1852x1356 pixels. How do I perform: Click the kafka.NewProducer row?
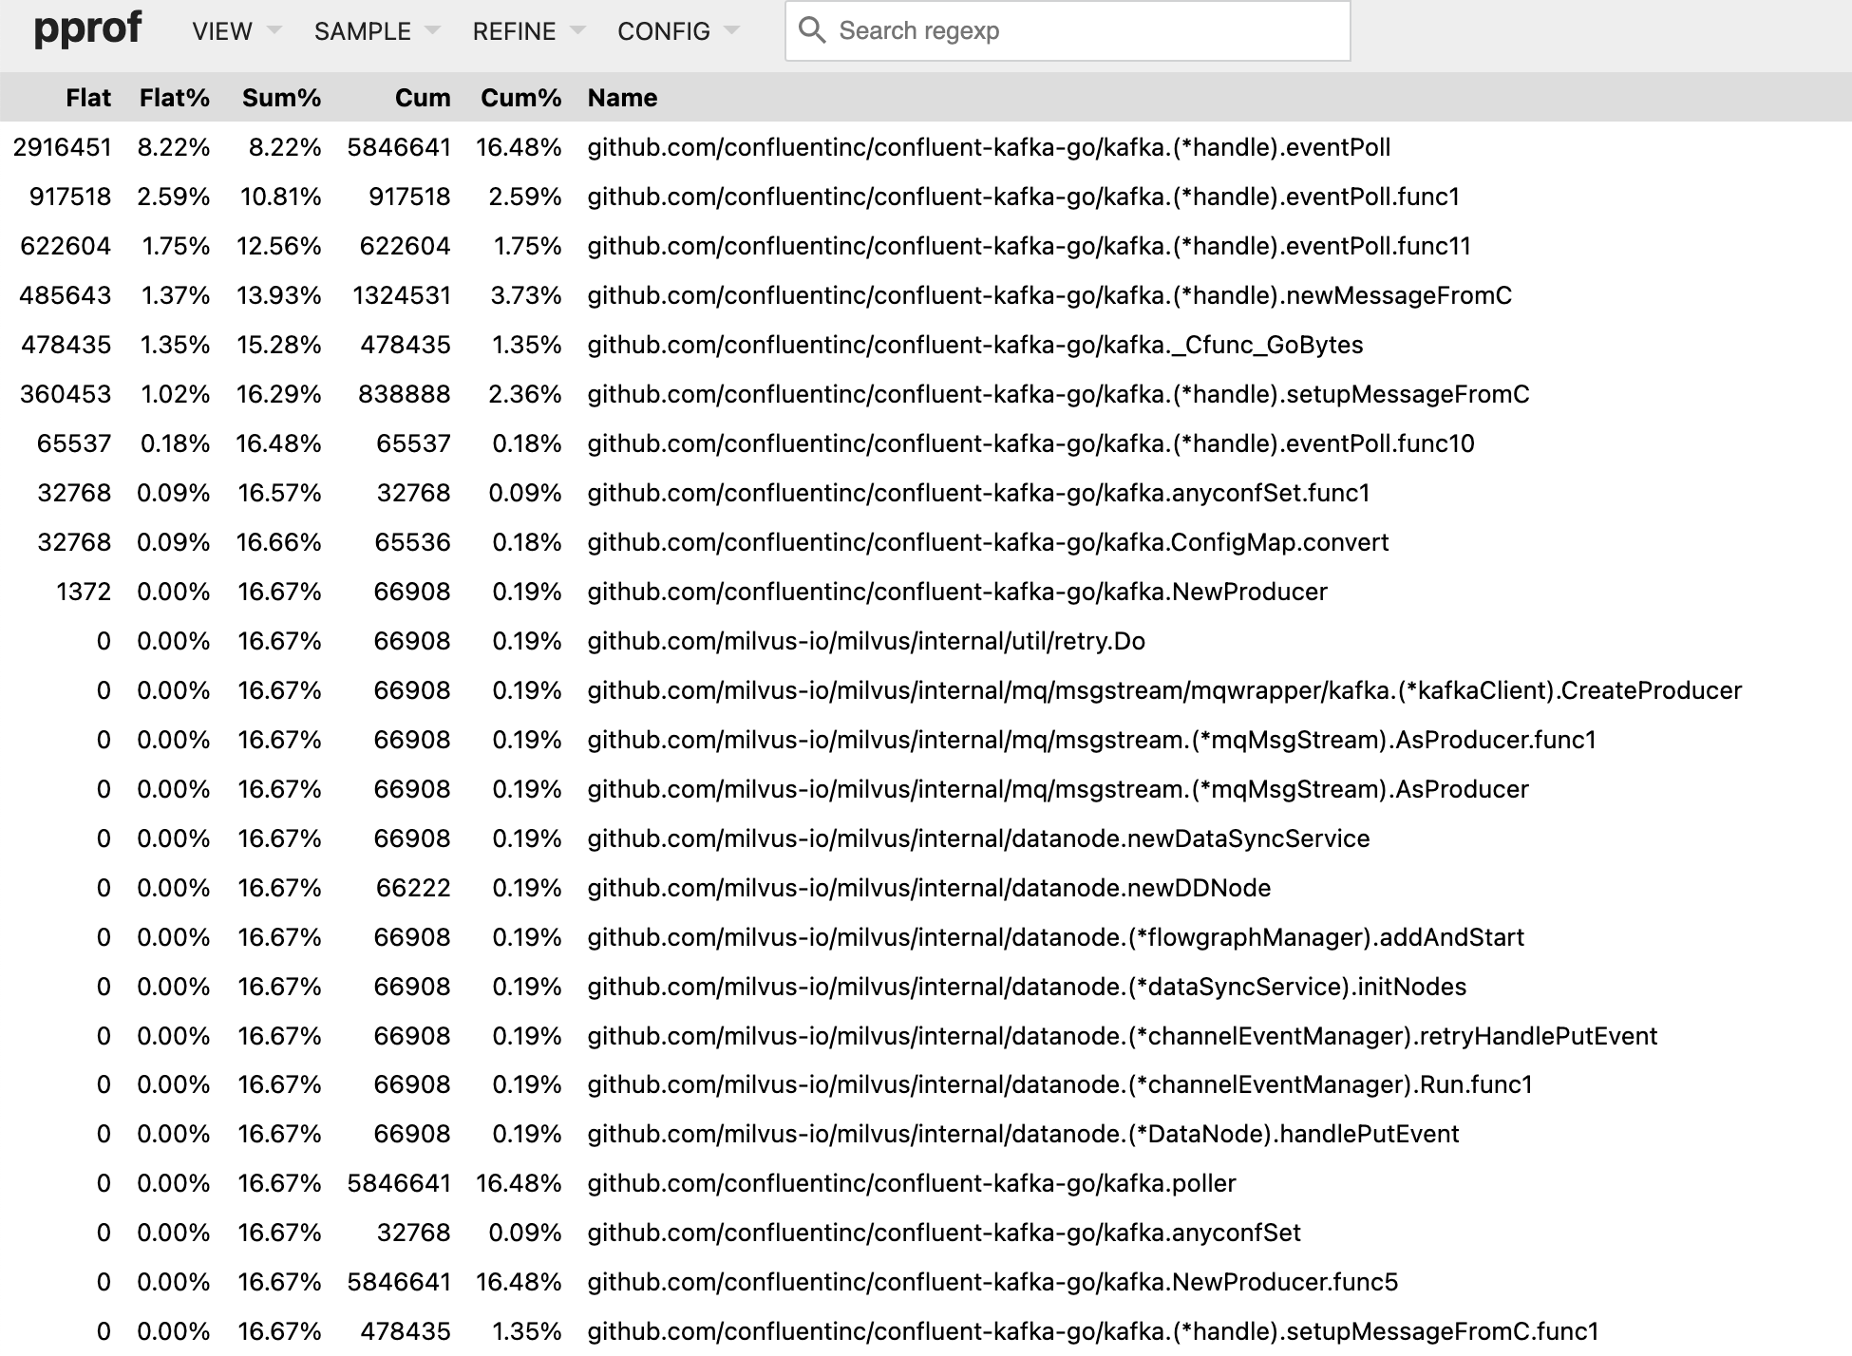[956, 591]
